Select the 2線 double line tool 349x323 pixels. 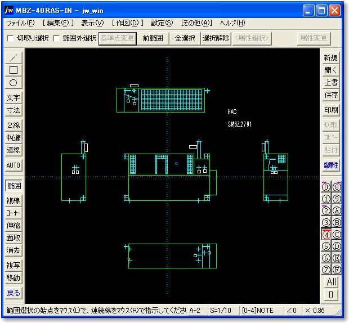click(14, 125)
